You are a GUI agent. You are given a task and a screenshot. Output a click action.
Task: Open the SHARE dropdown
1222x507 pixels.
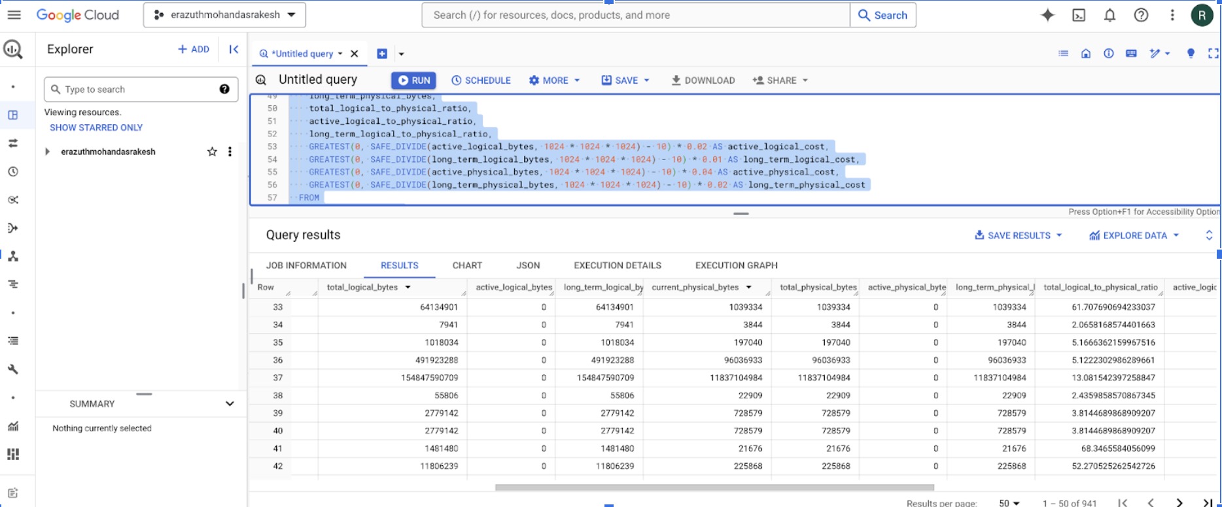click(780, 80)
